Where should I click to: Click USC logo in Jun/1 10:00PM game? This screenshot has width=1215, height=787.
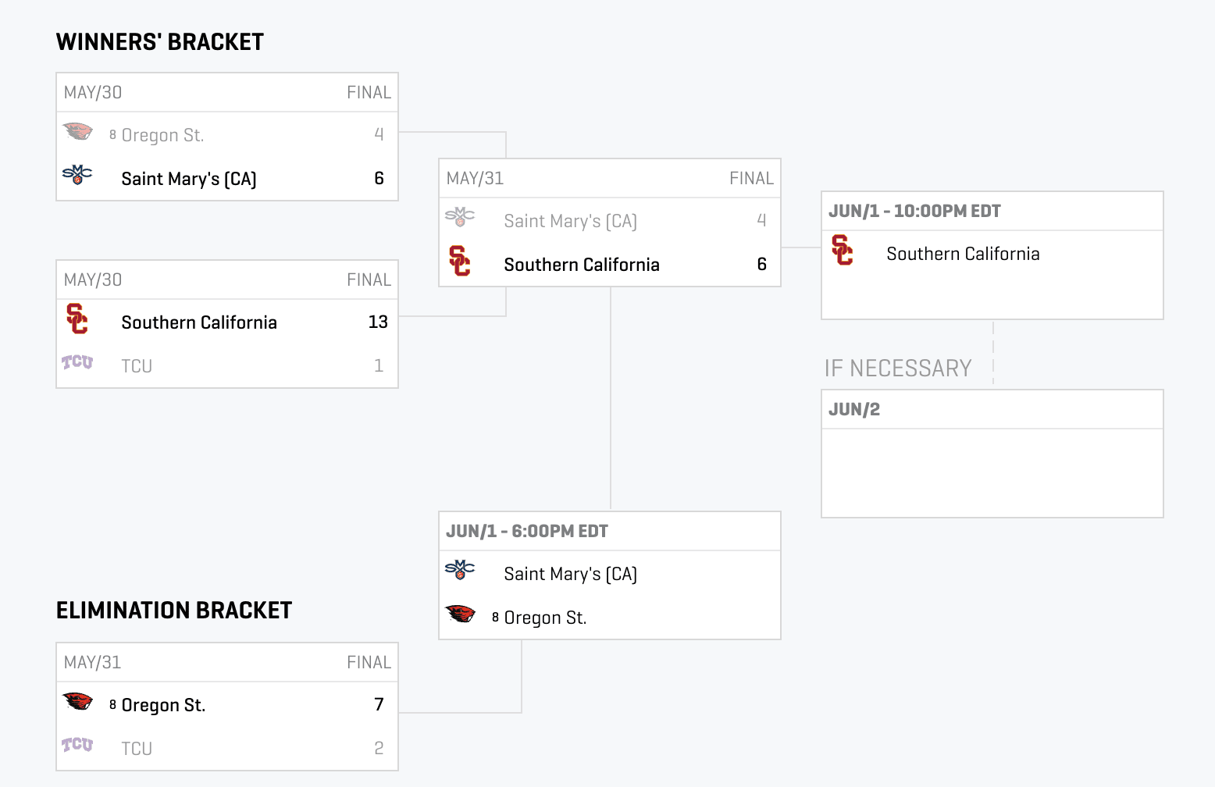pos(842,250)
